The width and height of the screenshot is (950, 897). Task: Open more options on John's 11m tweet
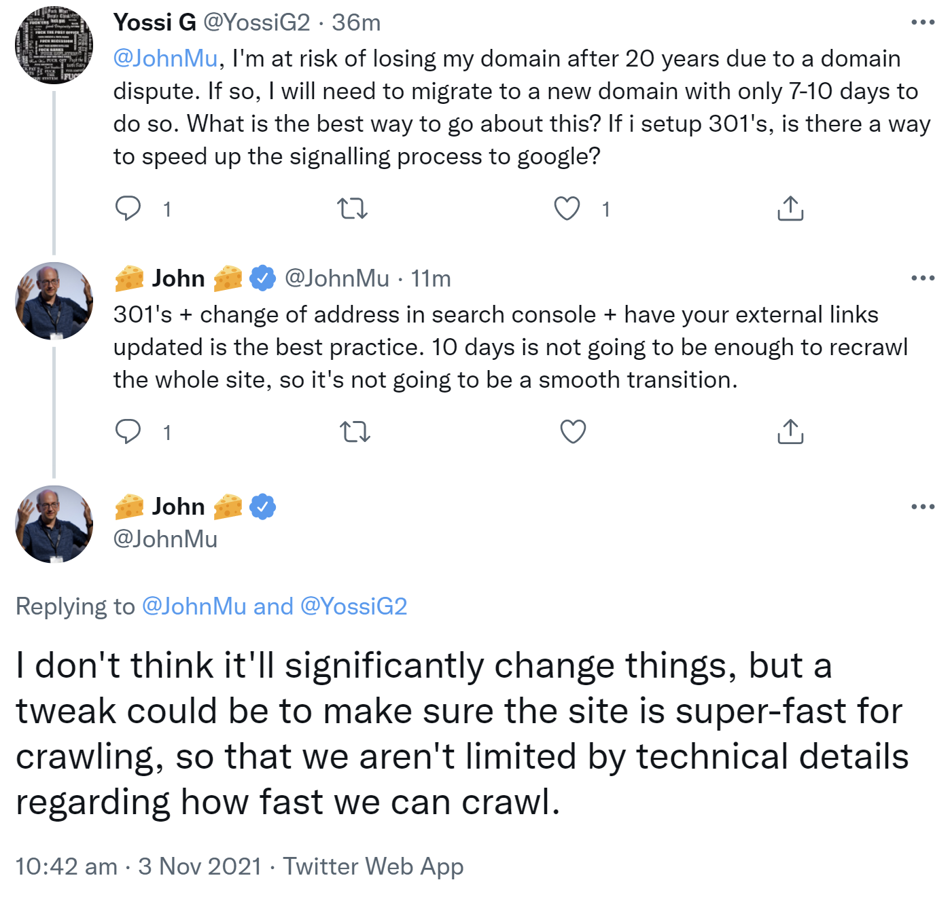(922, 278)
